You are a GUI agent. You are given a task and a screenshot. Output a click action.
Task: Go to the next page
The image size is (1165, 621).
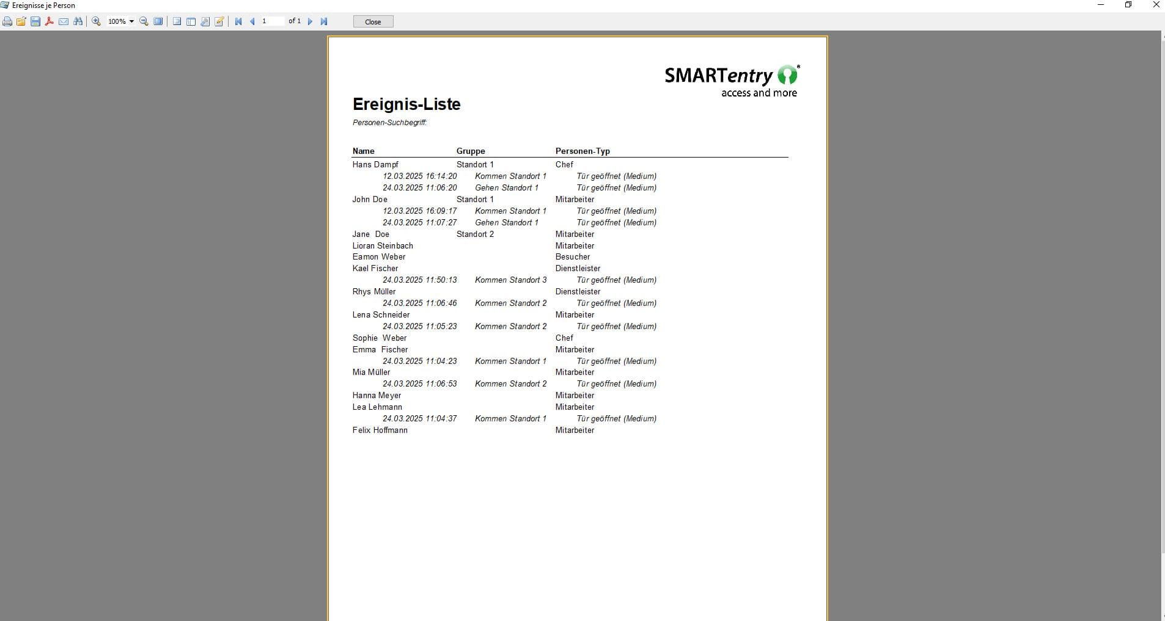coord(311,21)
